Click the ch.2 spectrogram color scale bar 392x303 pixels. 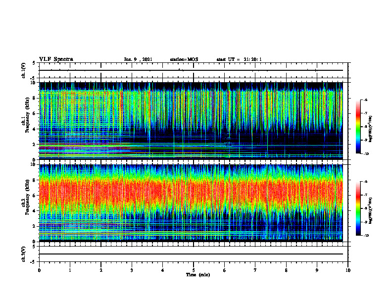point(358,208)
